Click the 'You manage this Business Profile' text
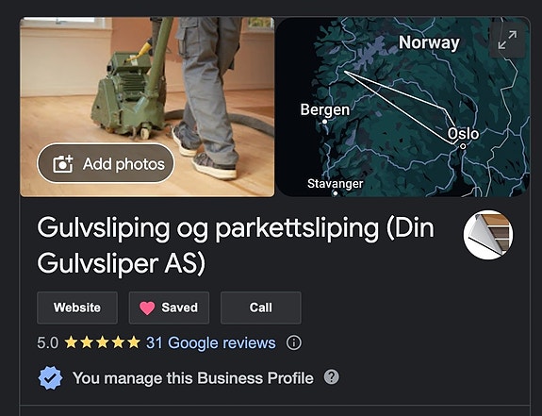 (193, 378)
